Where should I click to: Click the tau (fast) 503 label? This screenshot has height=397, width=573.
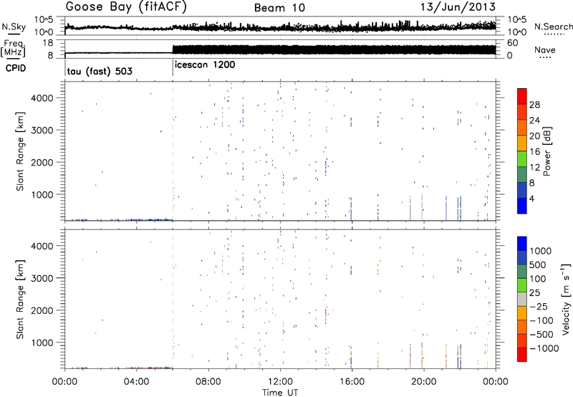(100, 71)
